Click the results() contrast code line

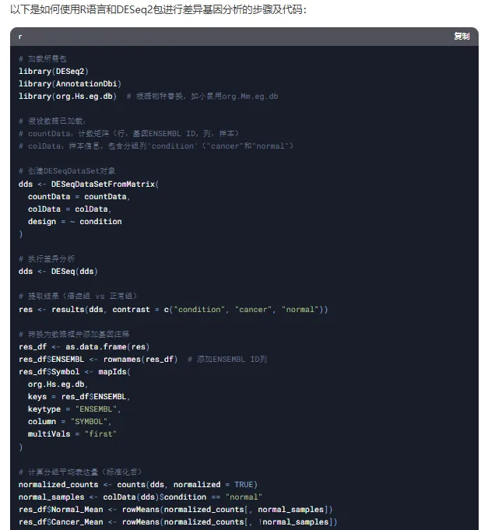coord(173,309)
